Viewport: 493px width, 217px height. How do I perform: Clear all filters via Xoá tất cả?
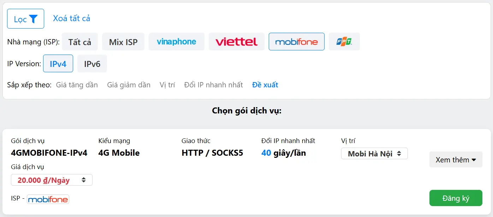click(71, 18)
